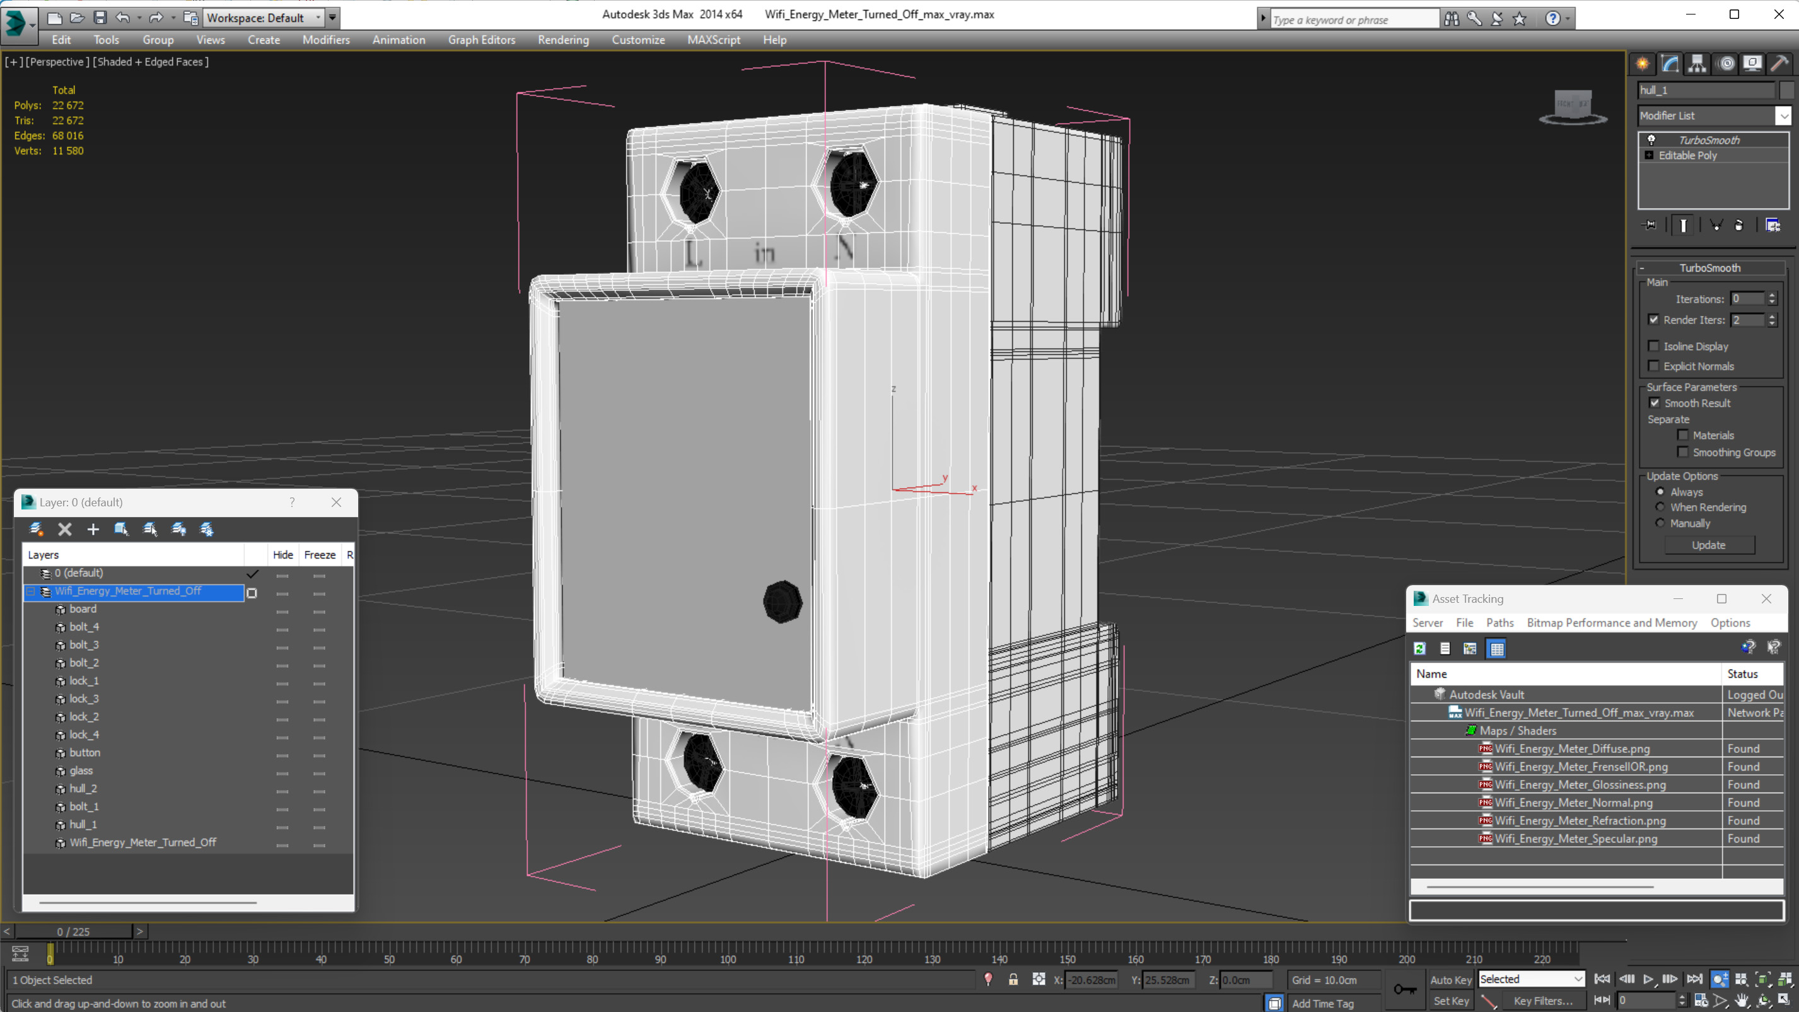Click the Update button in TurboSmooth
This screenshot has height=1012, width=1799.
pos(1710,544)
